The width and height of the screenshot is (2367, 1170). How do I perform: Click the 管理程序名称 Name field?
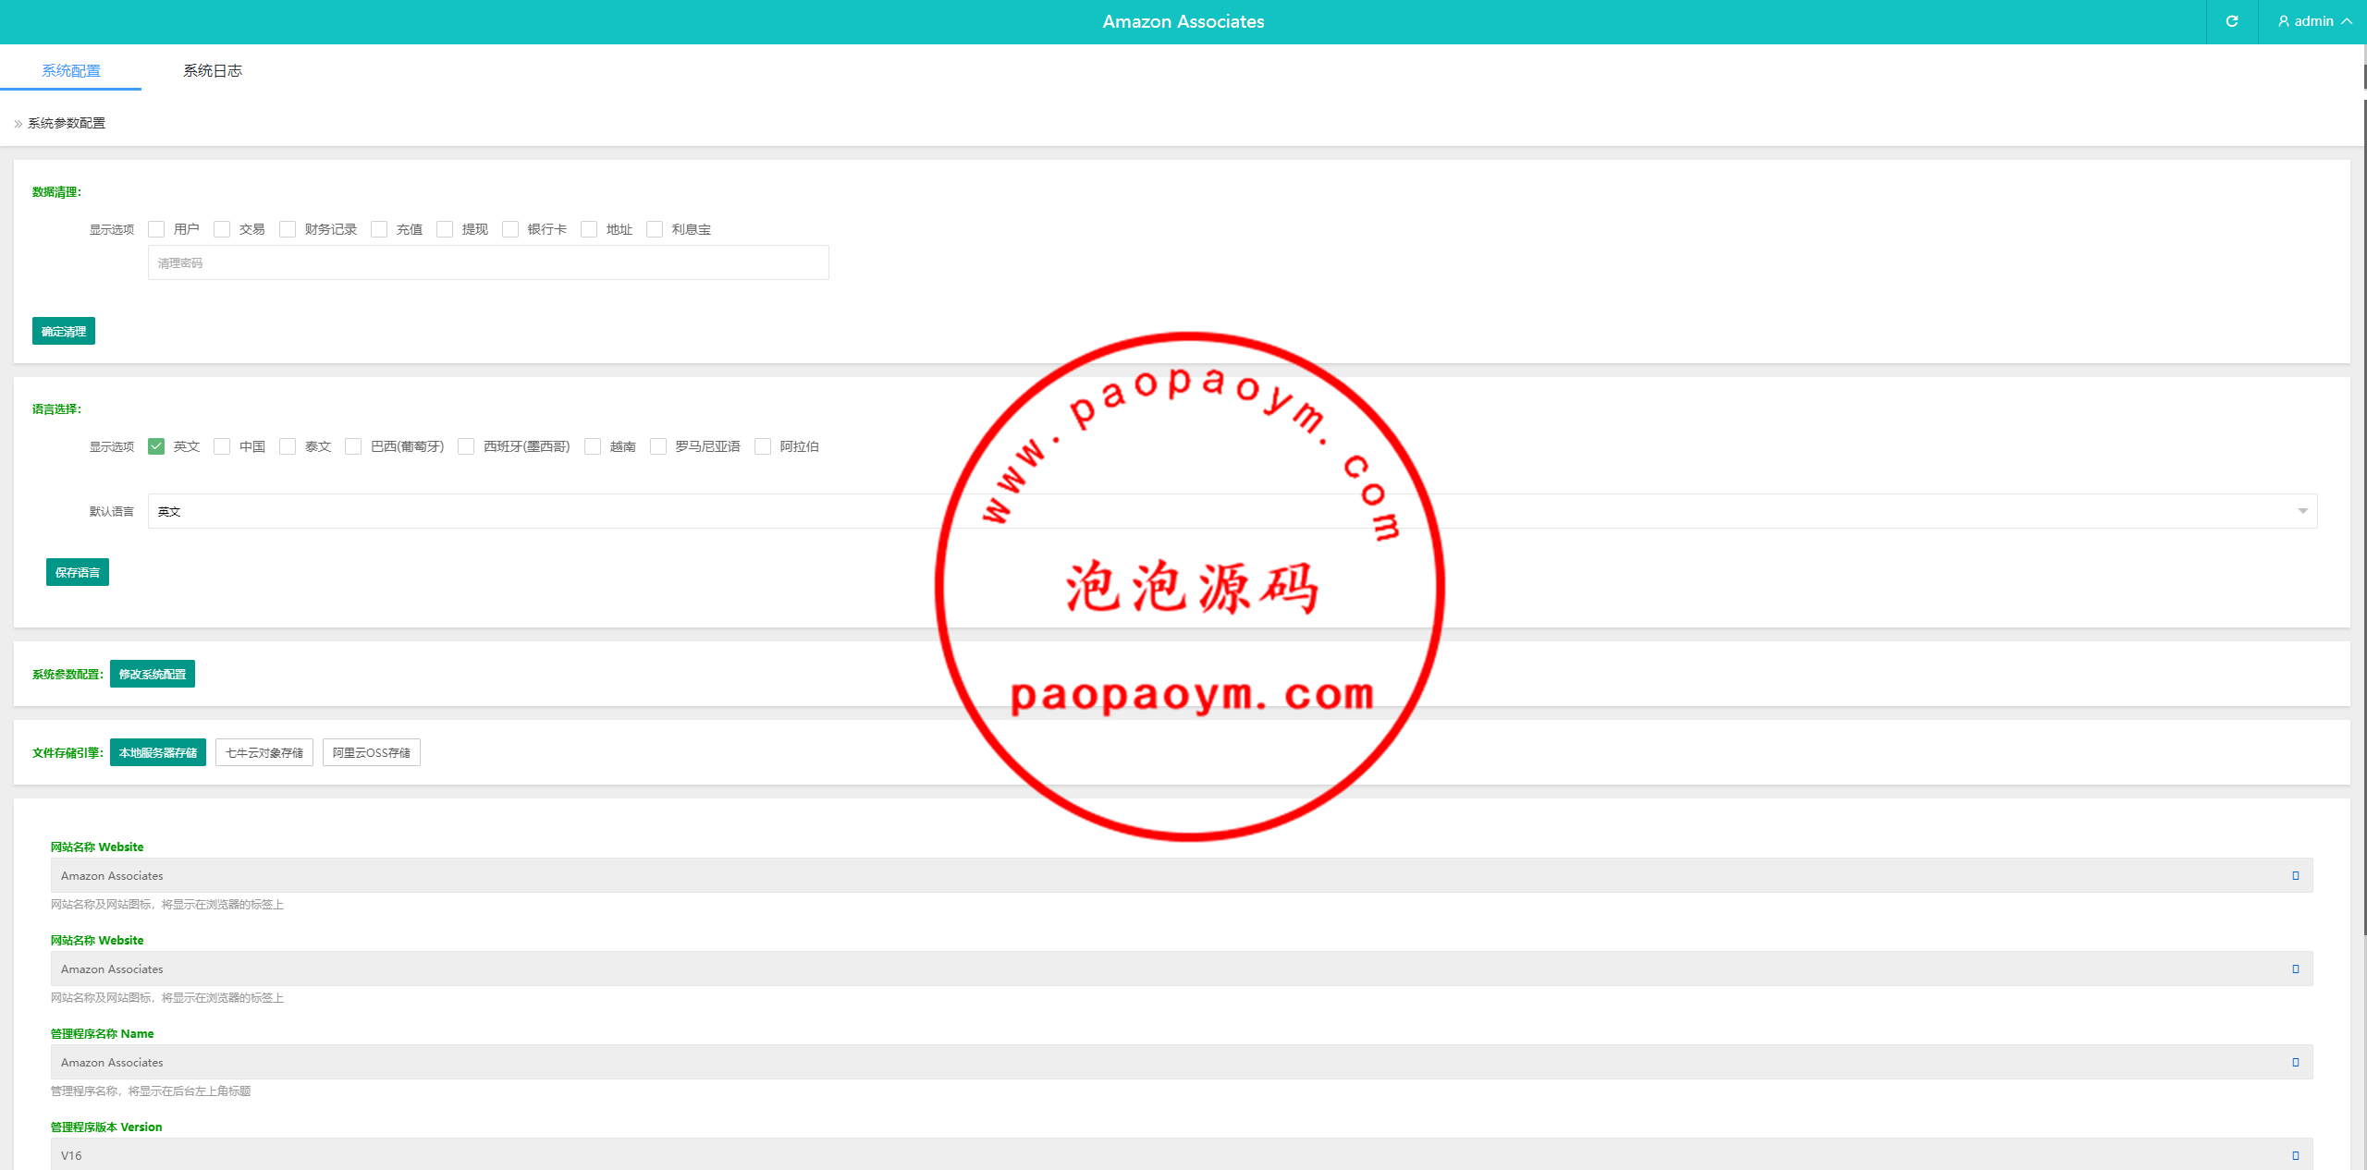pos(1182,1062)
